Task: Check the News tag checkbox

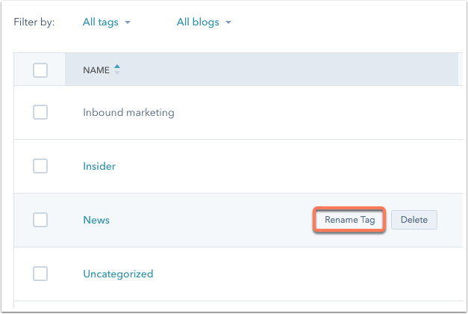Action: pos(40,220)
